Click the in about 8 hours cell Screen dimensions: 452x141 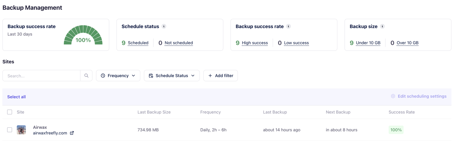pyautogui.click(x=342, y=130)
